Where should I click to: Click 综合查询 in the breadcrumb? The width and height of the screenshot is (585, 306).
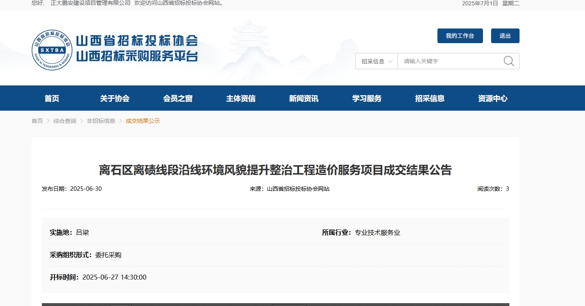coord(65,121)
